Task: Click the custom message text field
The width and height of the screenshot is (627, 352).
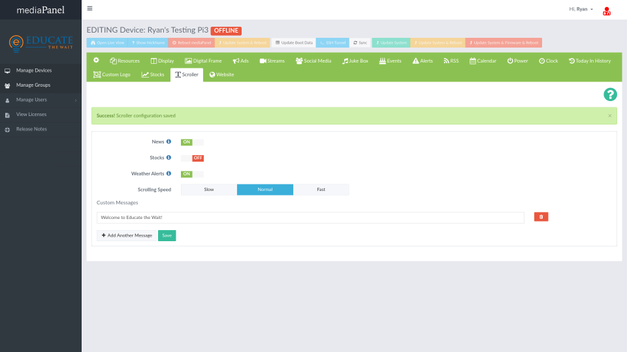Action: click(x=310, y=218)
